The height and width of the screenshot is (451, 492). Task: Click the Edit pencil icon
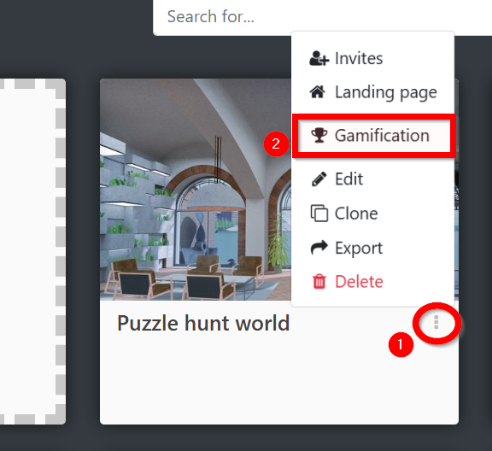pyautogui.click(x=319, y=179)
